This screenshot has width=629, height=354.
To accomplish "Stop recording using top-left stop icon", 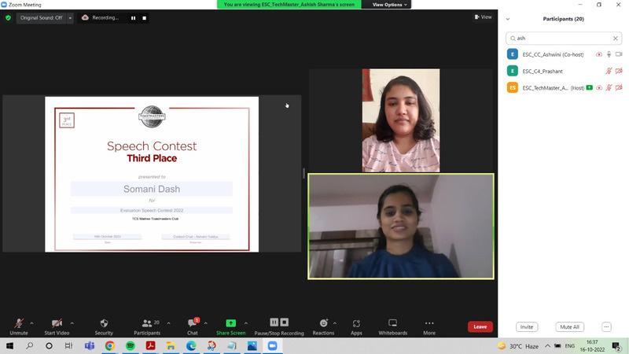I will (x=145, y=17).
